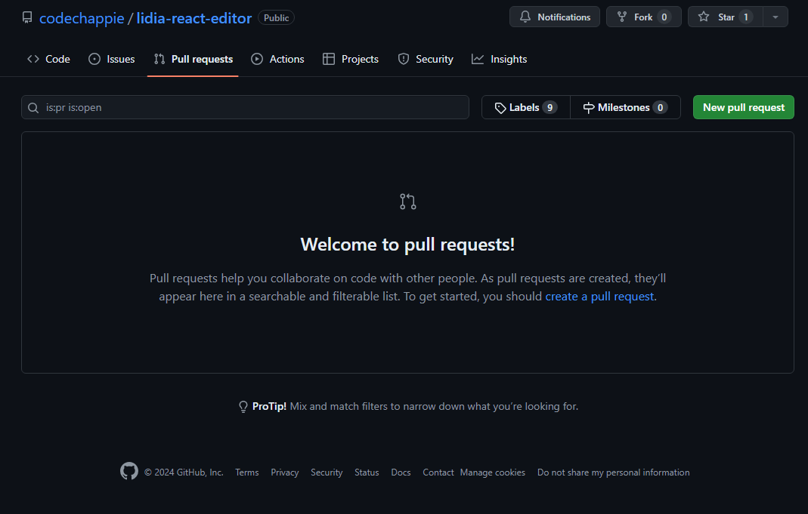Image resolution: width=808 pixels, height=514 pixels.
Task: Select the Pull requests tab
Action: point(193,59)
